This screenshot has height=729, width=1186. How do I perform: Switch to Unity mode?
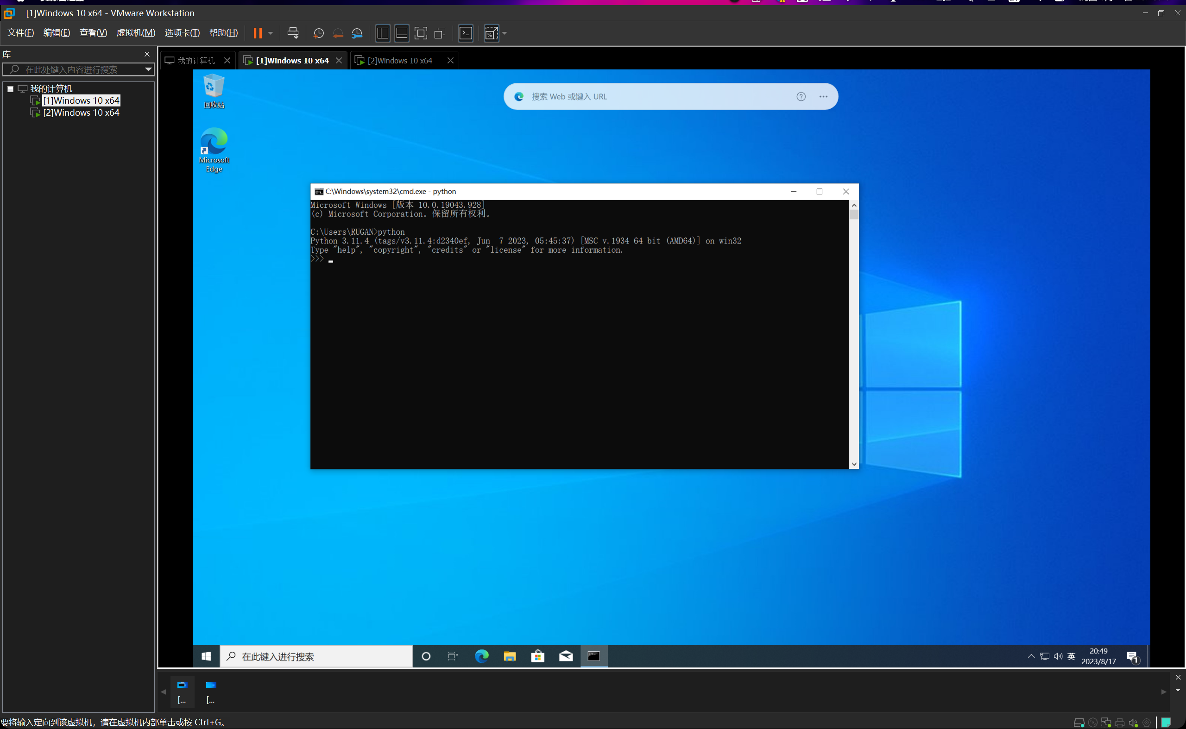pyautogui.click(x=440, y=33)
